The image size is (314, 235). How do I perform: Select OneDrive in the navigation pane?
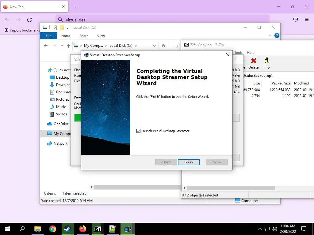click(58, 124)
